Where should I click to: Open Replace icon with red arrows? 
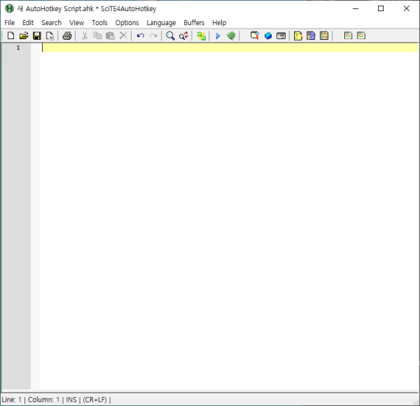[x=183, y=36]
